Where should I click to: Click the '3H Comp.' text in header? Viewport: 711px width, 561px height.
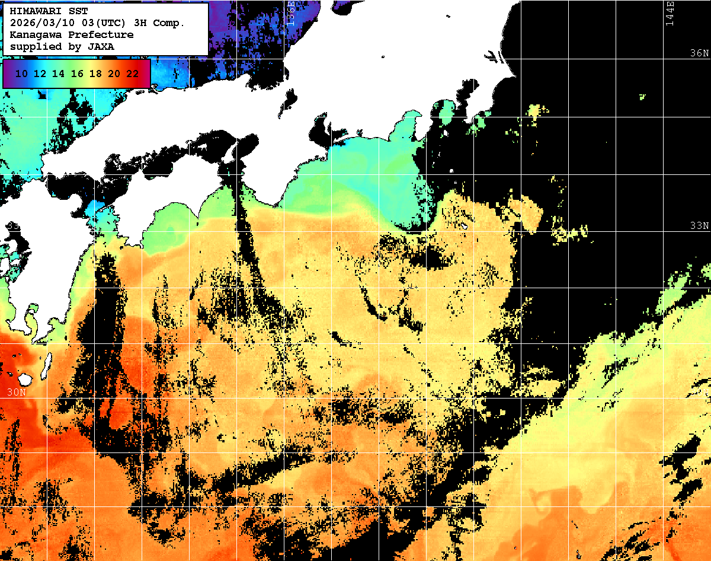(x=162, y=23)
